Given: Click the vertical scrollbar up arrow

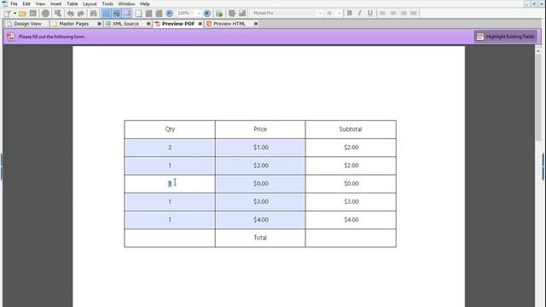Looking at the screenshot, I should click(x=538, y=51).
